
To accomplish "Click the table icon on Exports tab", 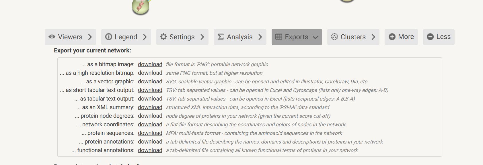I will (x=279, y=37).
